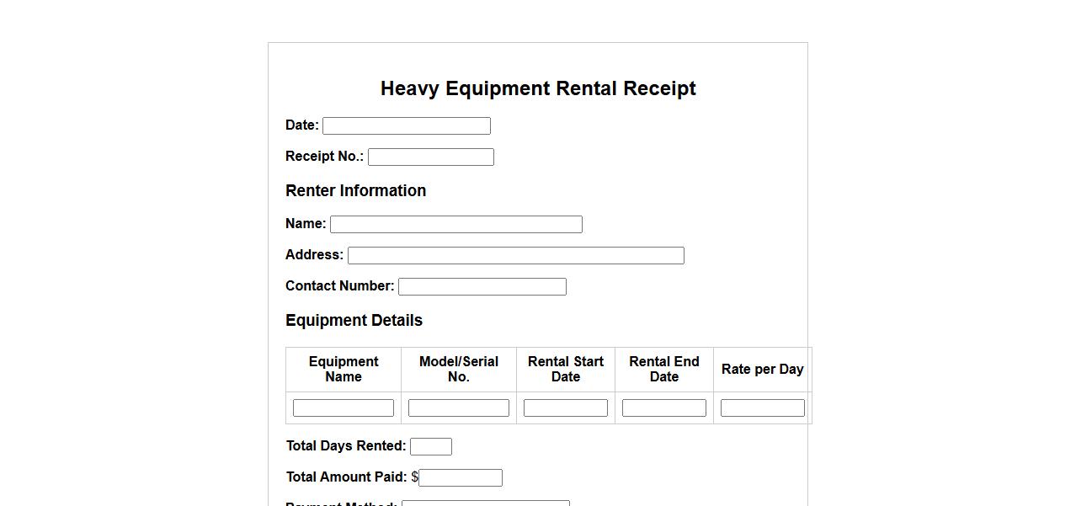The image size is (1076, 506).
Task: Click into the Address text field
Action: [x=515, y=256]
